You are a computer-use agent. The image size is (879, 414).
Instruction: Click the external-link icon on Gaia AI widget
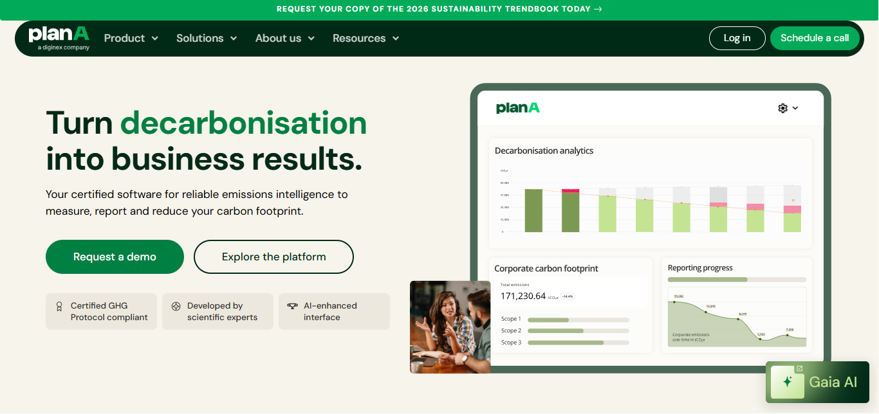(x=799, y=369)
